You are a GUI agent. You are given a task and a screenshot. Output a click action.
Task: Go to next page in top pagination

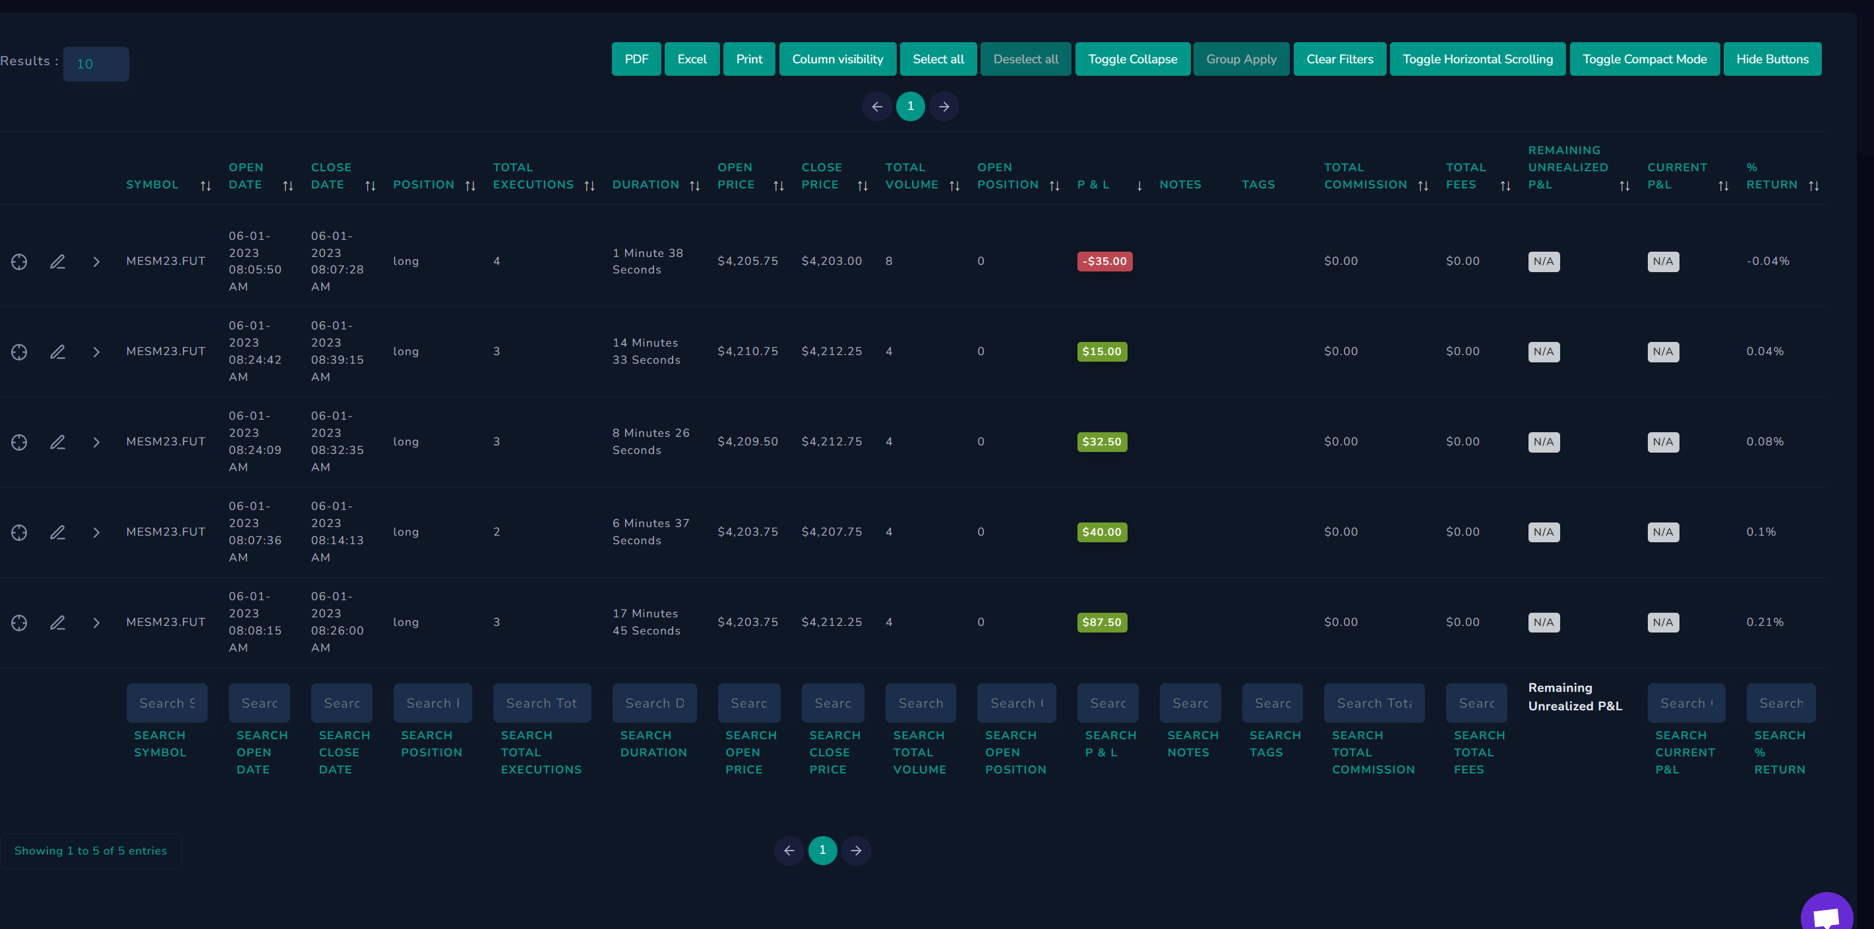coord(944,107)
